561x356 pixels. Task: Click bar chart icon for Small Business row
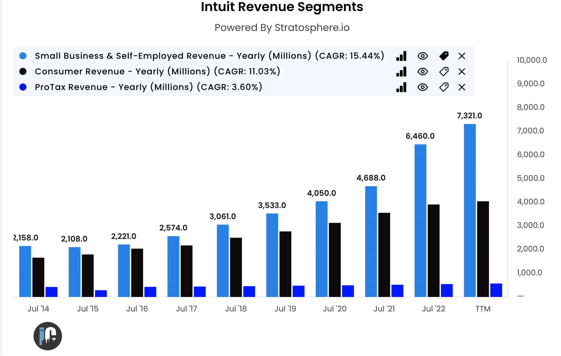[x=401, y=56]
